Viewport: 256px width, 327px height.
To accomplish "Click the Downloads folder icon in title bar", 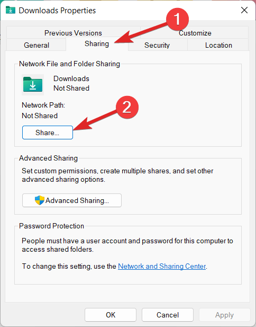I will (x=11, y=10).
